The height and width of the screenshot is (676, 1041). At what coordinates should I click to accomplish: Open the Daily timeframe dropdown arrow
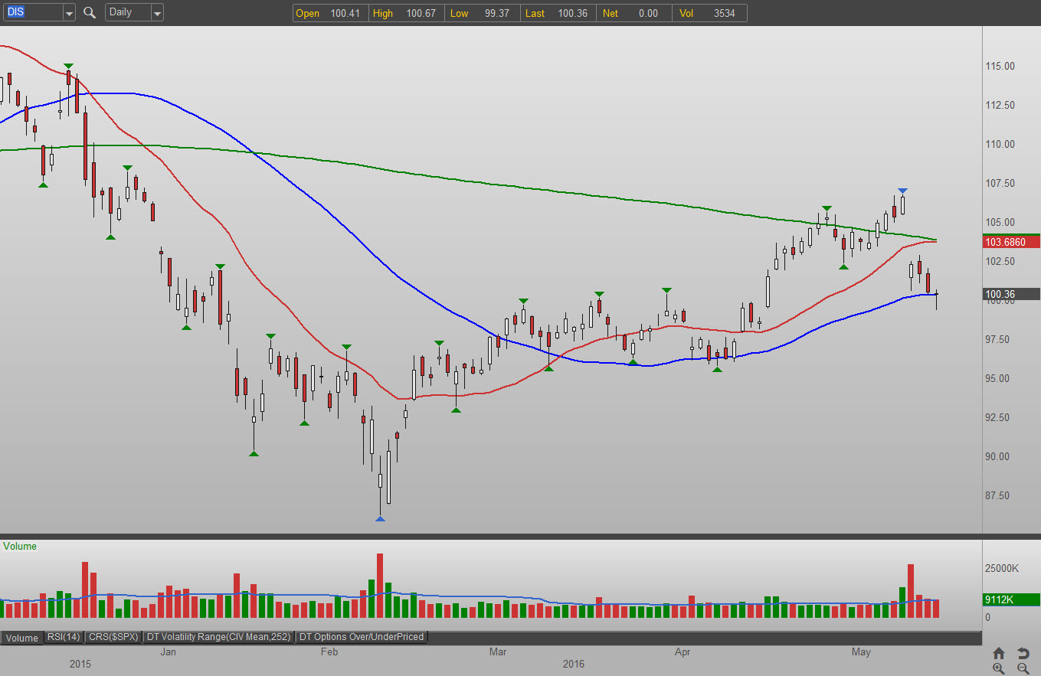[x=157, y=12]
